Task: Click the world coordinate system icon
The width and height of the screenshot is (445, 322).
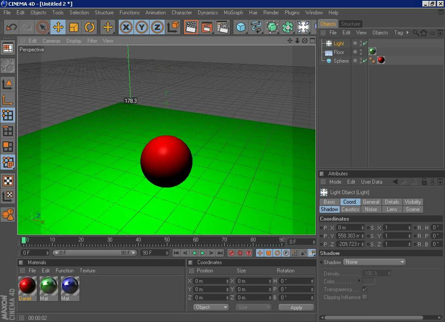Action: [173, 27]
